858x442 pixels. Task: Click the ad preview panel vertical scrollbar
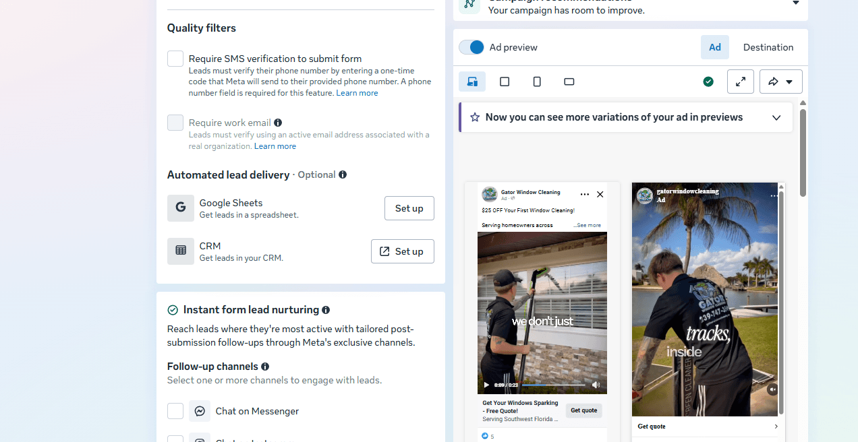[x=803, y=153]
